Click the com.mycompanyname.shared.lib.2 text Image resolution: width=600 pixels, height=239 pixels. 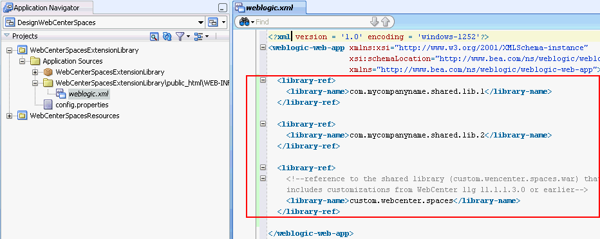pos(417,135)
